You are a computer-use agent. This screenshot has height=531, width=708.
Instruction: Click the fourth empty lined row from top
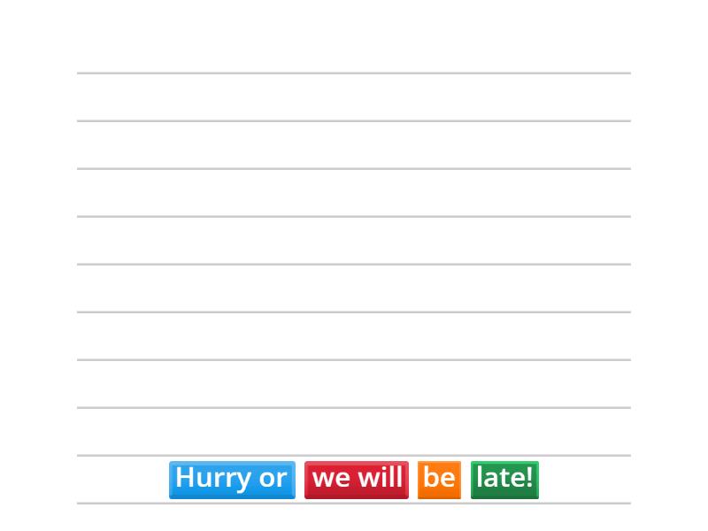click(x=354, y=241)
